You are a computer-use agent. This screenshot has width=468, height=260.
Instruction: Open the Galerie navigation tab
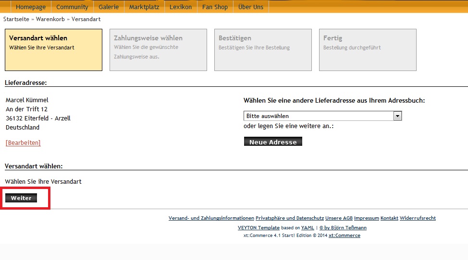(x=109, y=7)
